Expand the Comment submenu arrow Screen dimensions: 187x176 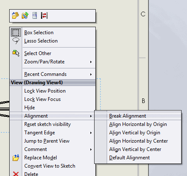point(91,149)
